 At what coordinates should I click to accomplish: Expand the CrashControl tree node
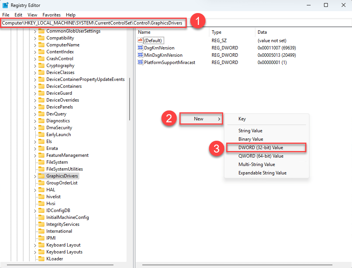(x=35, y=59)
